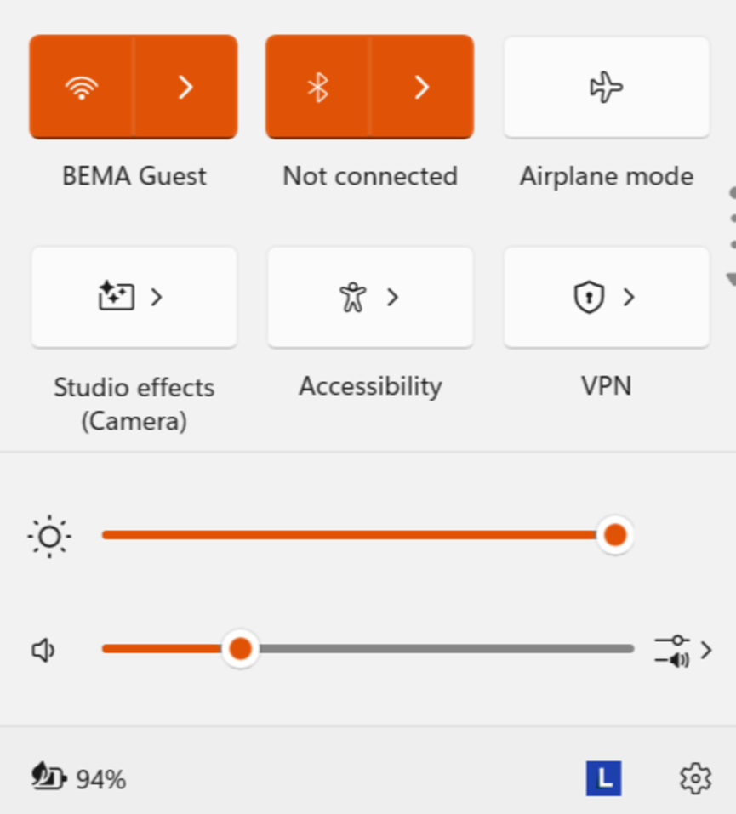Click the Not connected Bluetooth label
Viewport: 736px width, 814px height.
pyautogui.click(x=370, y=176)
